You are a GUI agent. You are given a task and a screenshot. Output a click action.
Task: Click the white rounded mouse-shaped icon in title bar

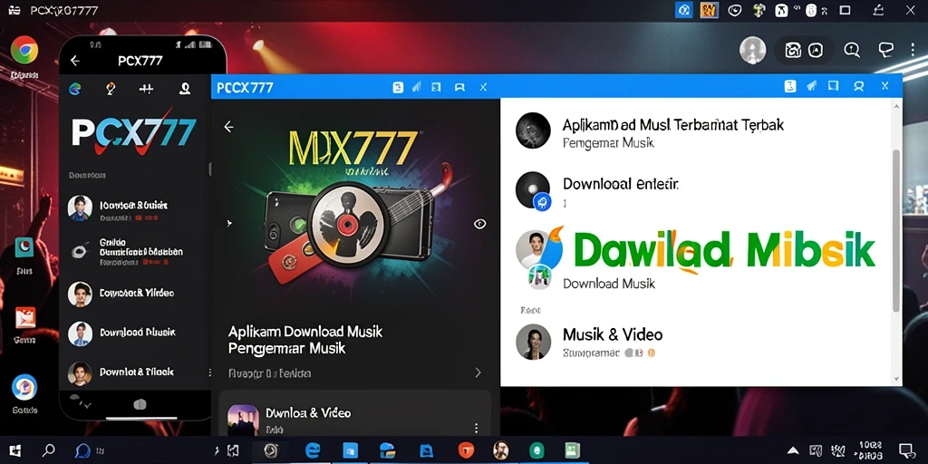811,10
